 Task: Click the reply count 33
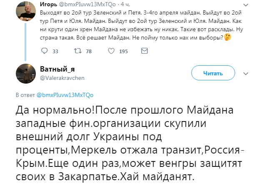tap(55, 52)
